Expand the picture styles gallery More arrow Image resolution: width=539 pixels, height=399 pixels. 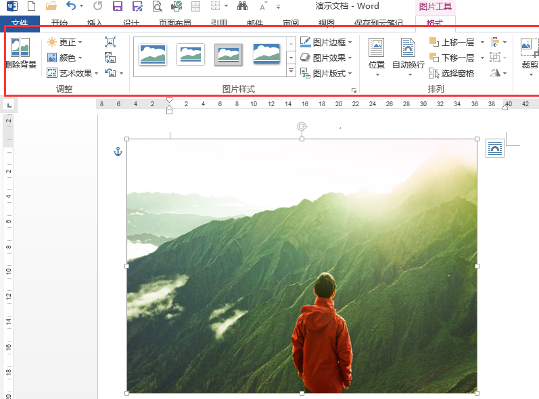291,71
